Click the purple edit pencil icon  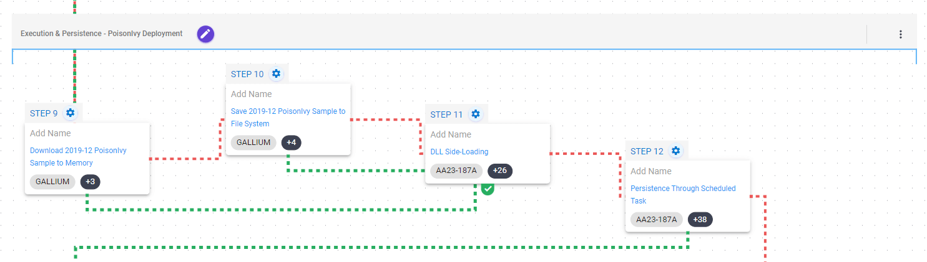[x=206, y=34]
